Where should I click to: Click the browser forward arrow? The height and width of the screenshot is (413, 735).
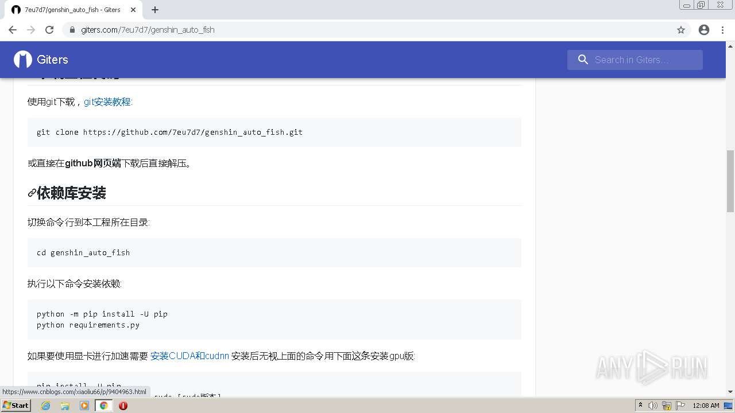(x=31, y=30)
